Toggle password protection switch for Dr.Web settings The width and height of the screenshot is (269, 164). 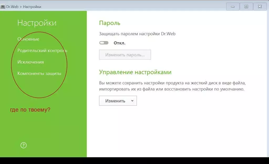tap(104, 43)
